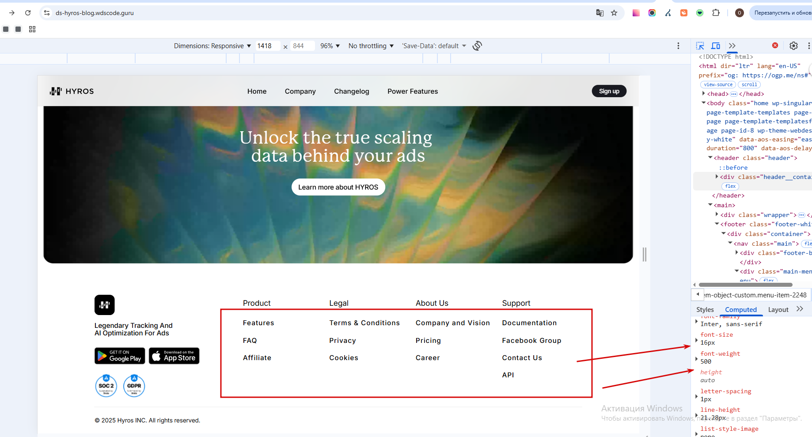Activate the inspect element selector tool
This screenshot has height=437, width=812.
coord(700,46)
